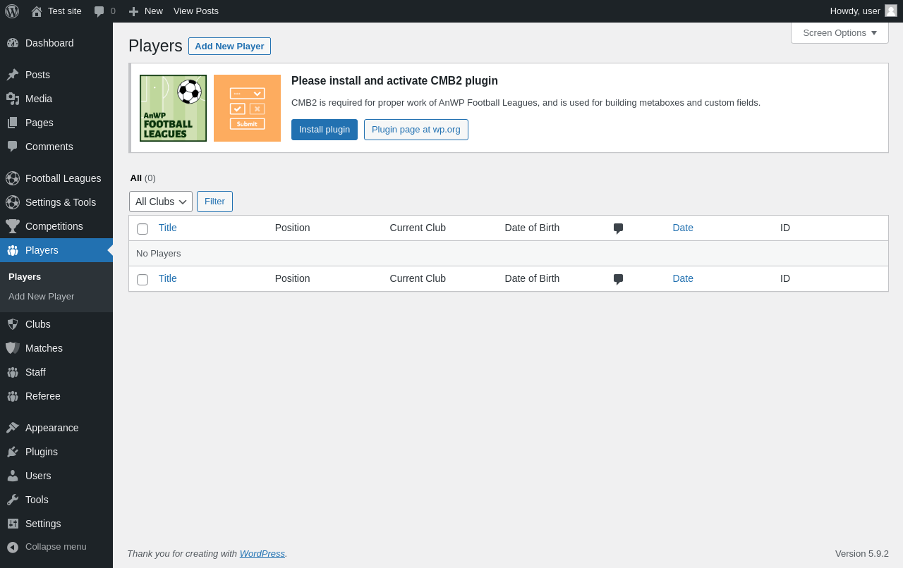
Task: Click the Clubs shield icon
Action: (x=13, y=324)
